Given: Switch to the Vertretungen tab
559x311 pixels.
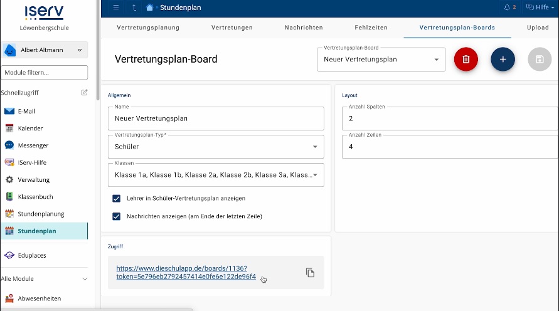Looking at the screenshot, I should coord(232,28).
